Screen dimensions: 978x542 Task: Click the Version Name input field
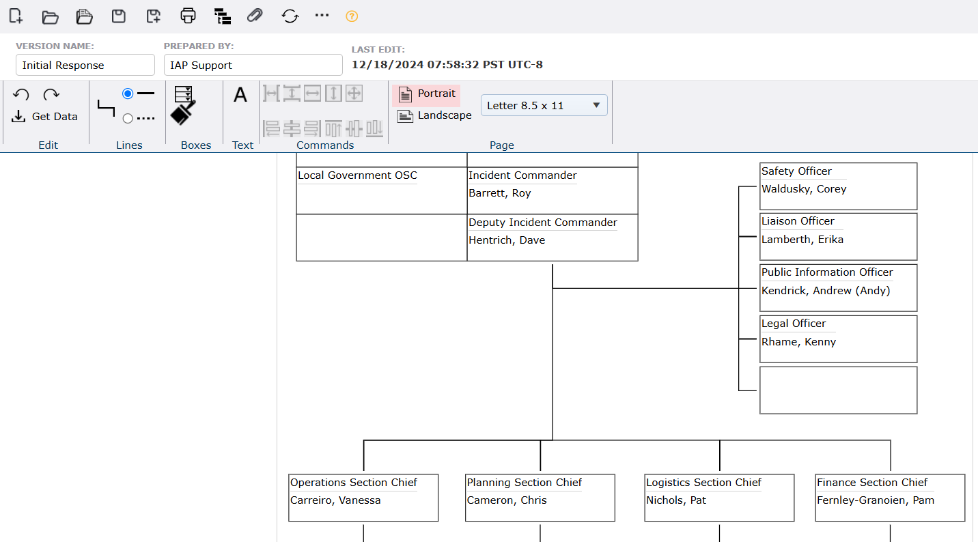85,66
